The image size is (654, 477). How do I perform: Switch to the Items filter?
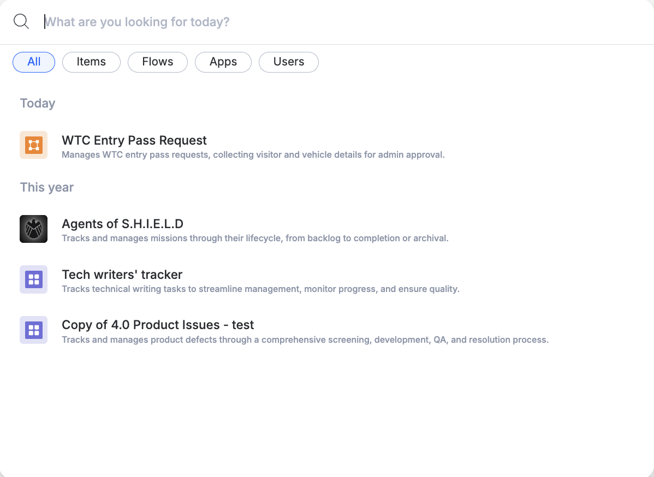91,62
